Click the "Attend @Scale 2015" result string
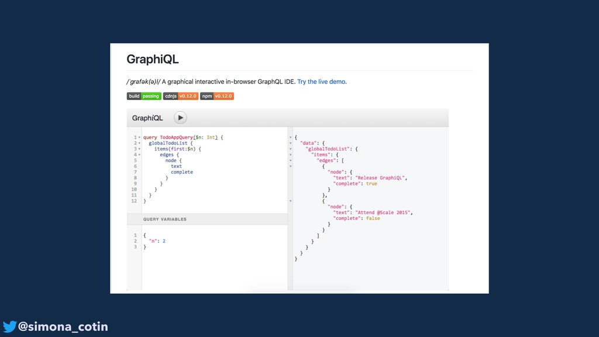 point(383,212)
